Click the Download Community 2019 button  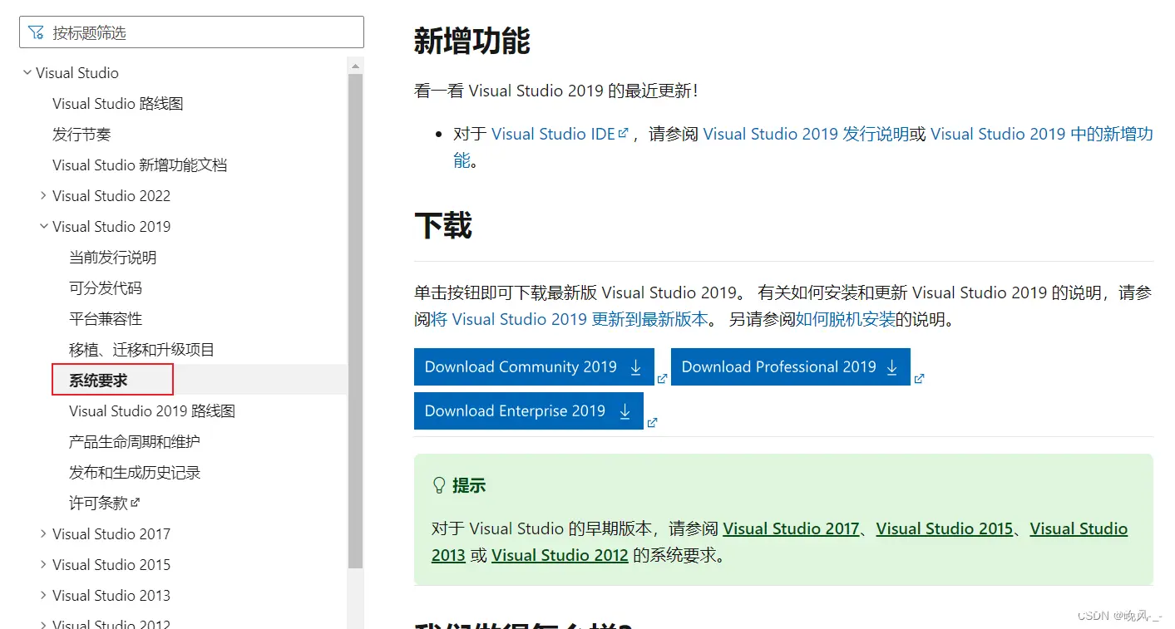[x=534, y=367]
